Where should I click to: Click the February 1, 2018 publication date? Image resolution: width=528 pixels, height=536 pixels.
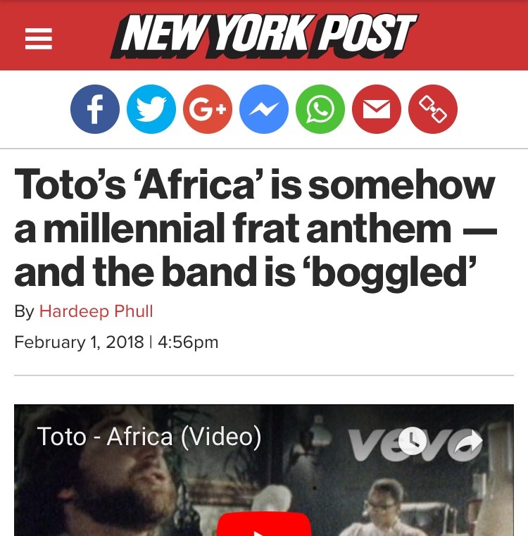(x=79, y=342)
